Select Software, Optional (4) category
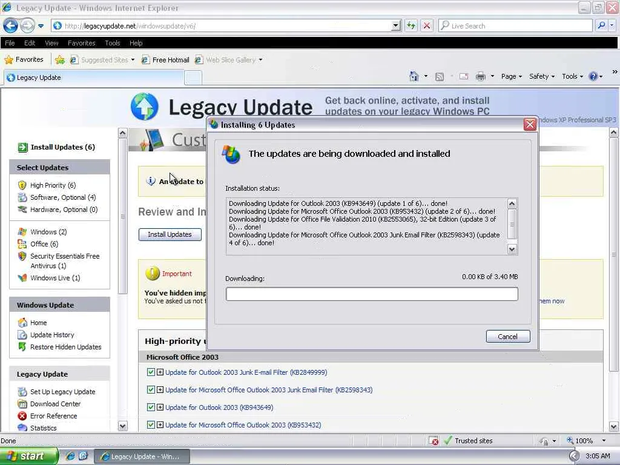Screen dimensions: 620x465 point(63,197)
